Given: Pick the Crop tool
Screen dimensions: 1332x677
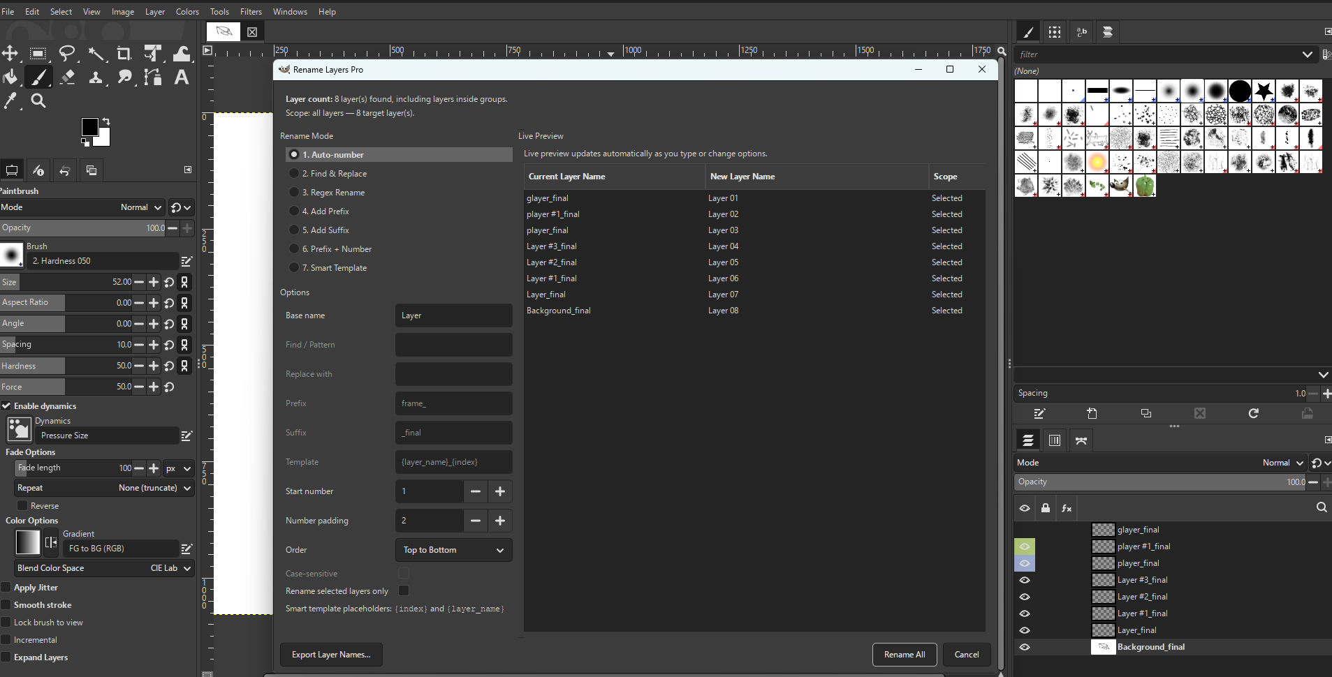Looking at the screenshot, I should pyautogui.click(x=124, y=54).
